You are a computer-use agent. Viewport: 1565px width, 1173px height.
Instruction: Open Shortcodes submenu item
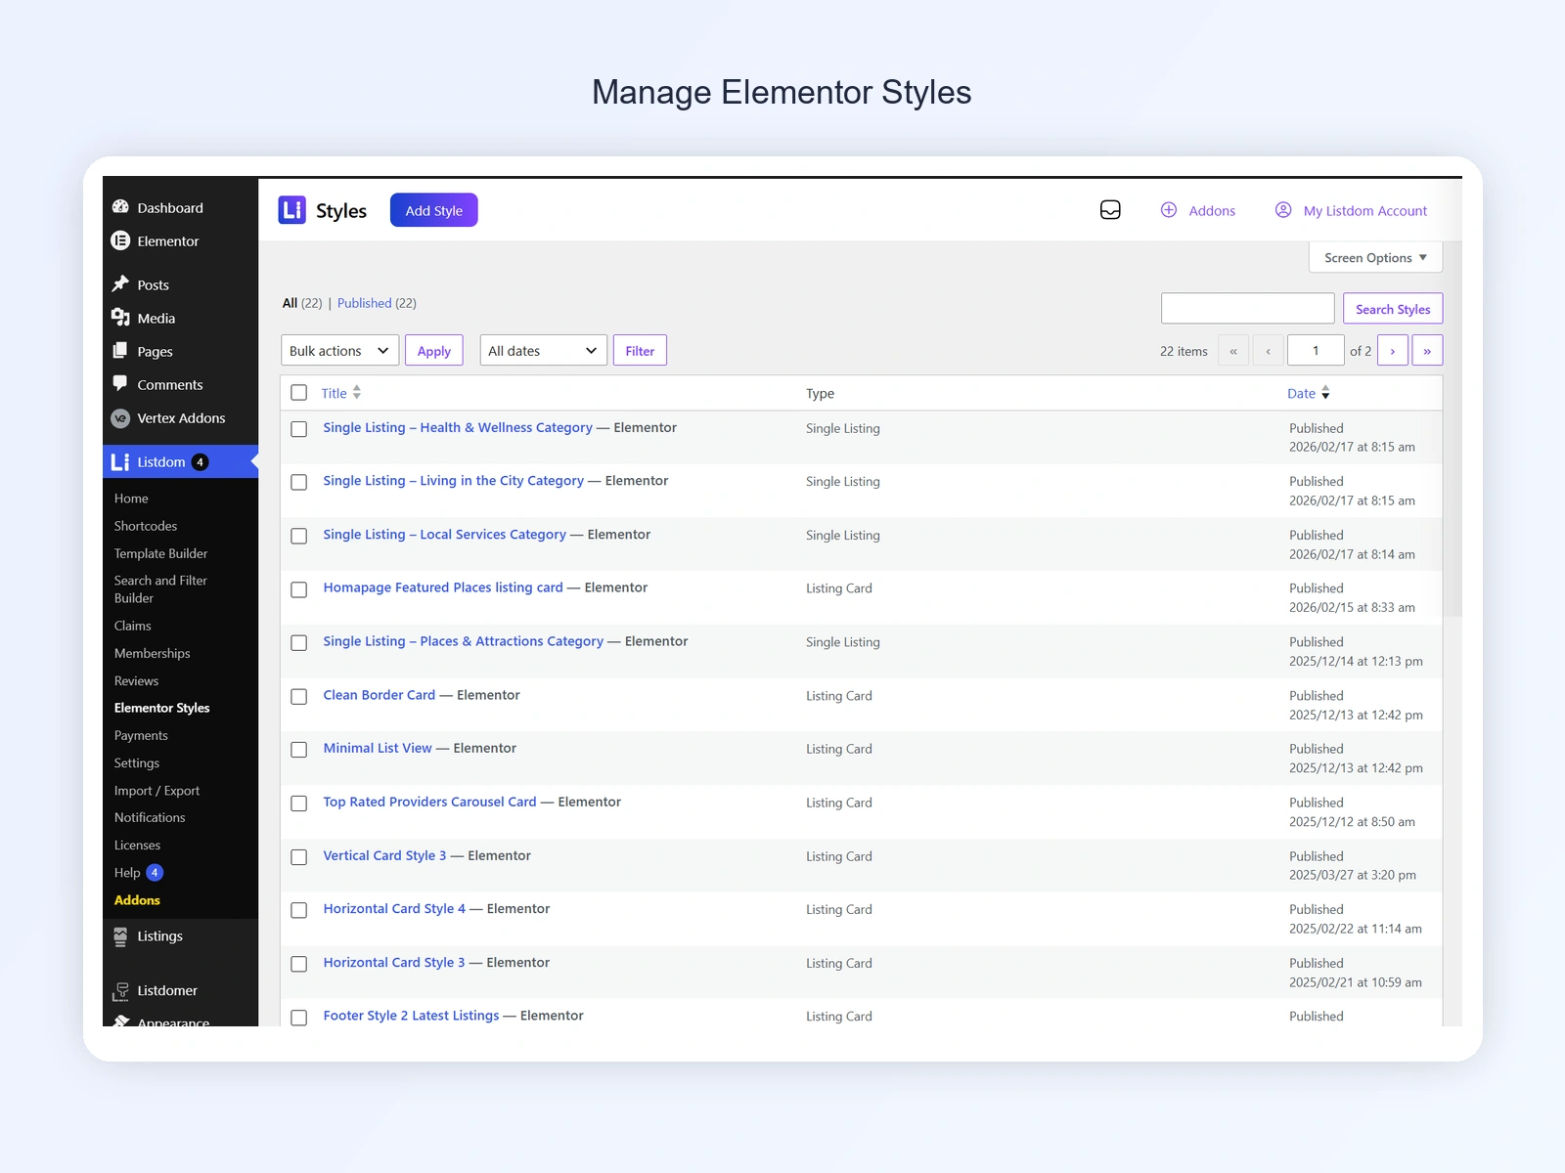pyautogui.click(x=146, y=526)
